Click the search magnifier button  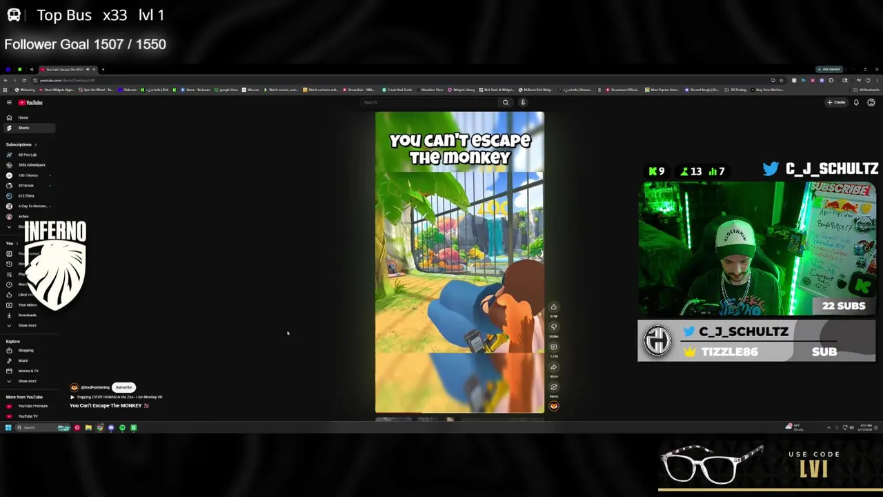[x=506, y=102]
